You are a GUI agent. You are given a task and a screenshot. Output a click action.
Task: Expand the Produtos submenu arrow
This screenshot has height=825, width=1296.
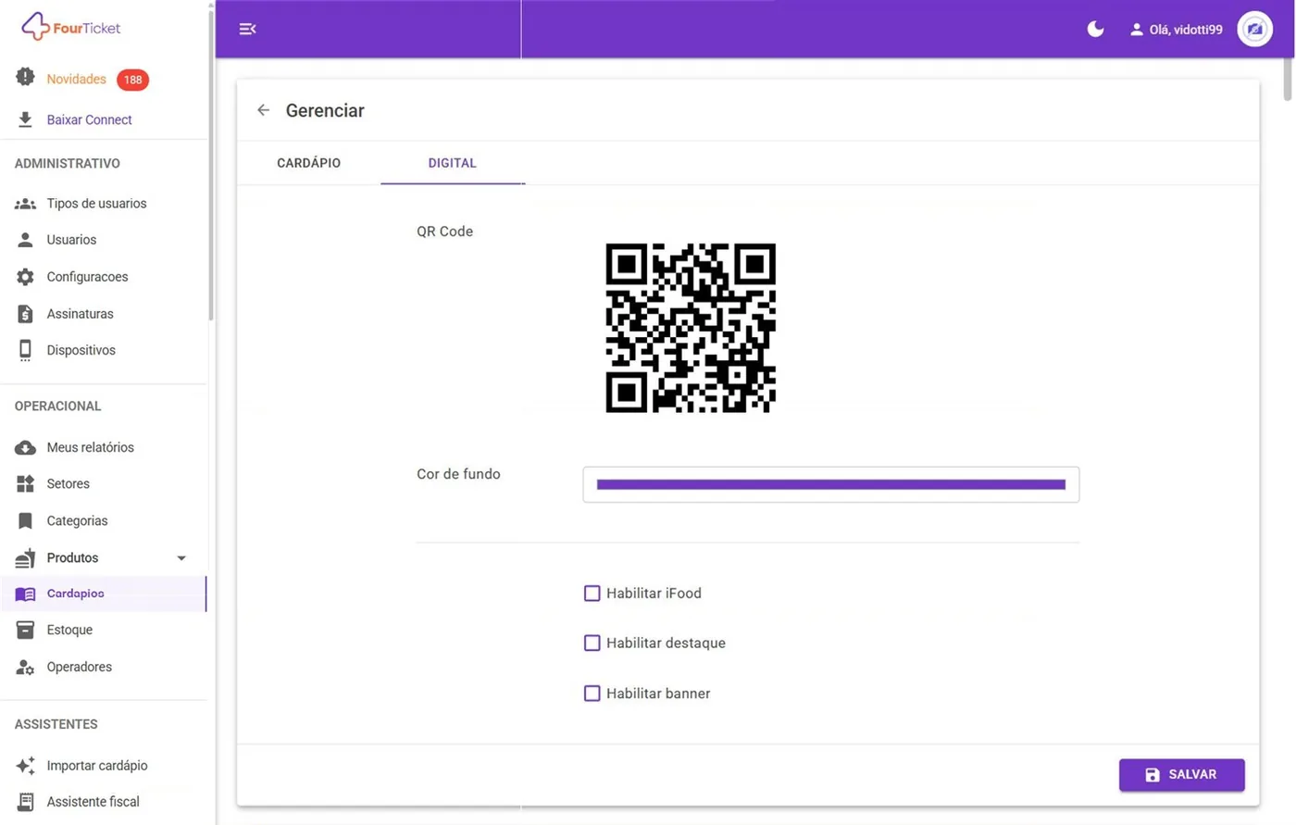[181, 558]
